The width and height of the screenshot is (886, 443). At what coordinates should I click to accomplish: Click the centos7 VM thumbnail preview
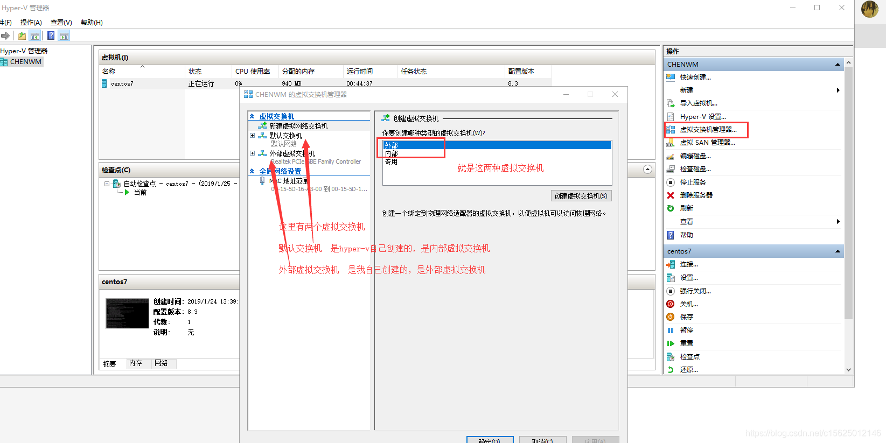[127, 313]
